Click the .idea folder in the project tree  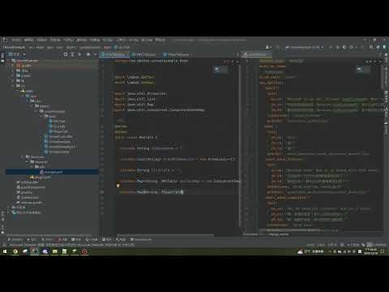tap(23, 71)
